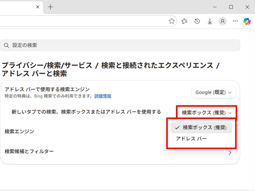
Task: Close the browser window
Action: (x=247, y=7)
